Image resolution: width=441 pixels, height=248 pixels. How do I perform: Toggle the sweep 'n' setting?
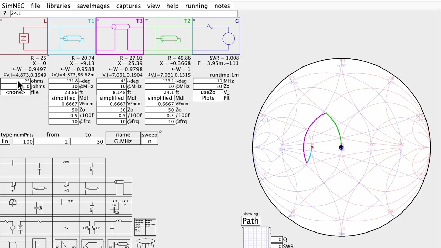tap(150, 141)
